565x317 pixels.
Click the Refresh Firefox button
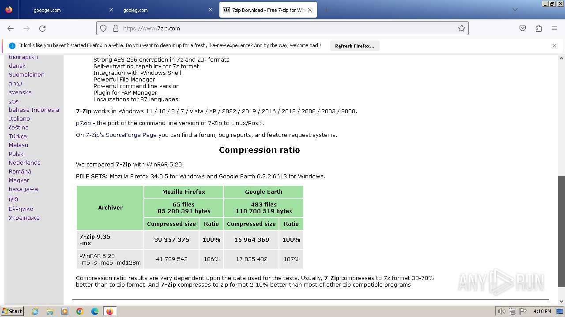pyautogui.click(x=354, y=46)
